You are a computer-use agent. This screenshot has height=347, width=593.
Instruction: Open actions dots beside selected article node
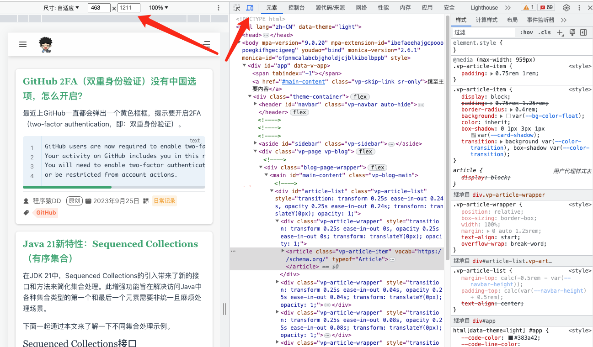(x=233, y=251)
